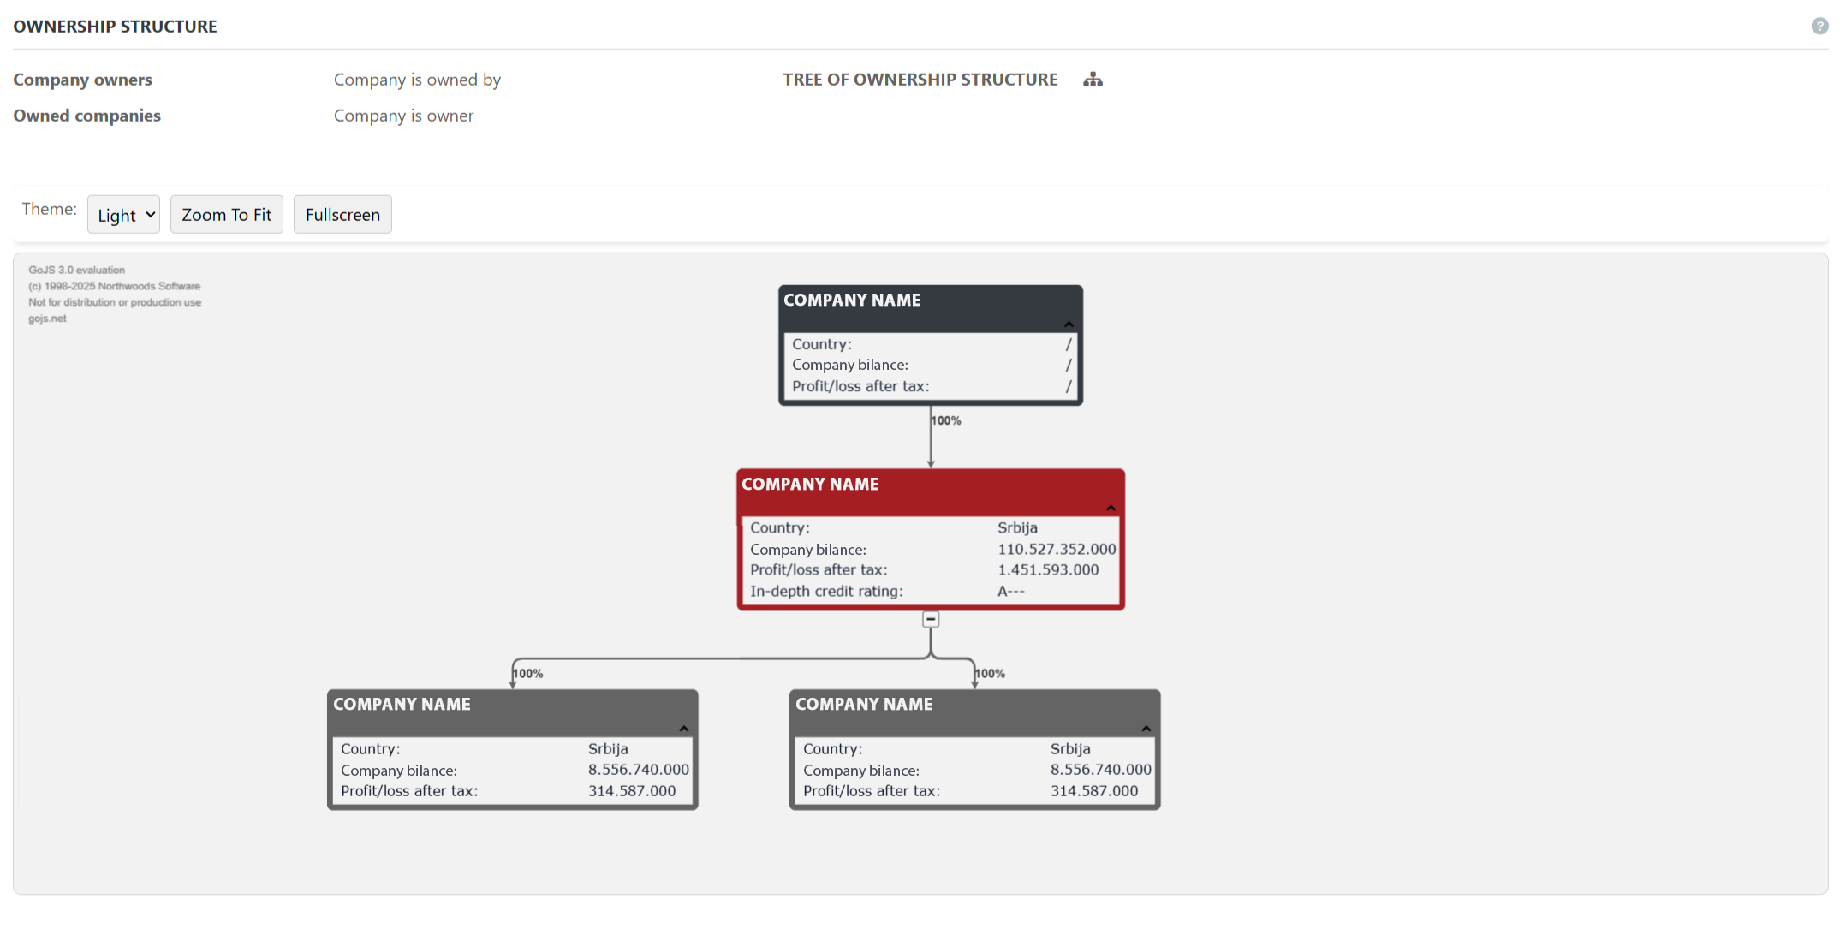Click the ownership tree structure icon

[x=1093, y=80]
